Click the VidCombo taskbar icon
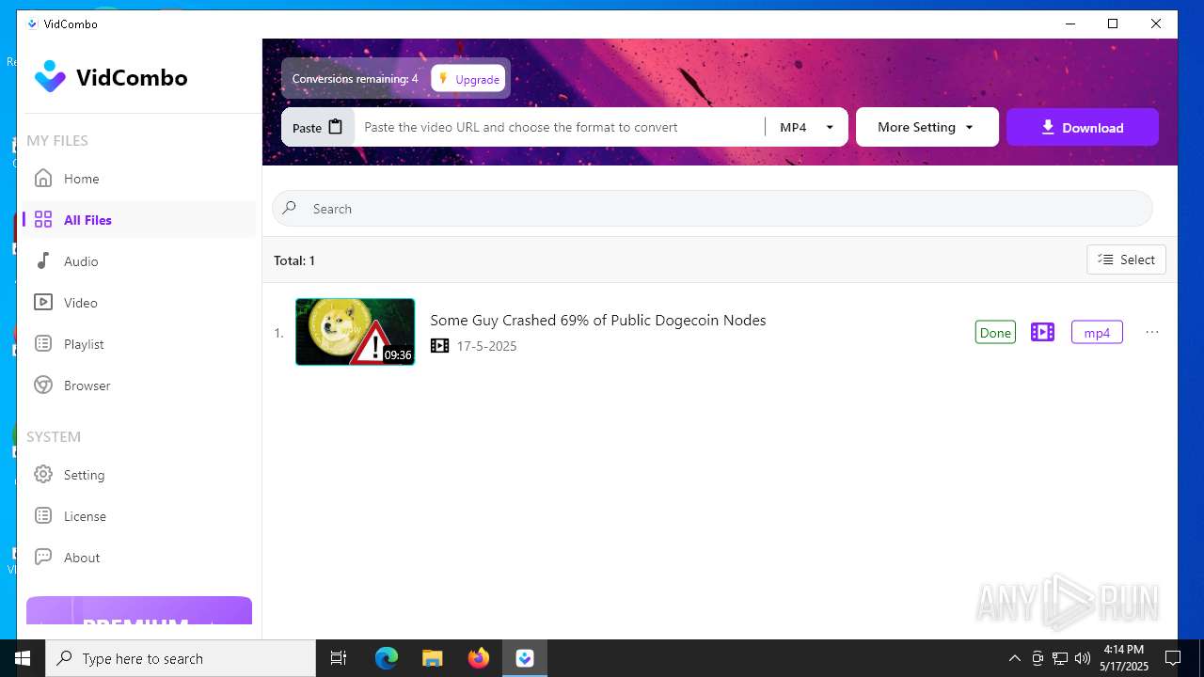The image size is (1204, 677). pyautogui.click(x=525, y=658)
